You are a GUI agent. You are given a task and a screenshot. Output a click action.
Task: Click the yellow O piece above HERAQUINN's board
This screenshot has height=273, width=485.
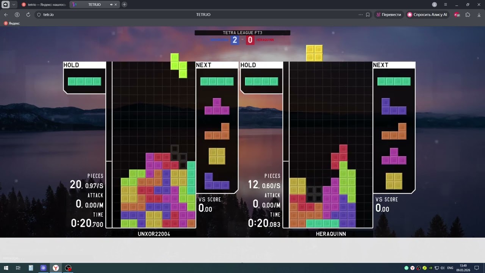point(314,53)
